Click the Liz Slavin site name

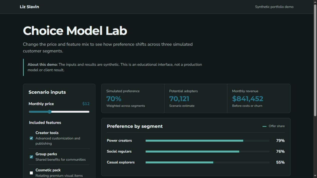point(29,7)
